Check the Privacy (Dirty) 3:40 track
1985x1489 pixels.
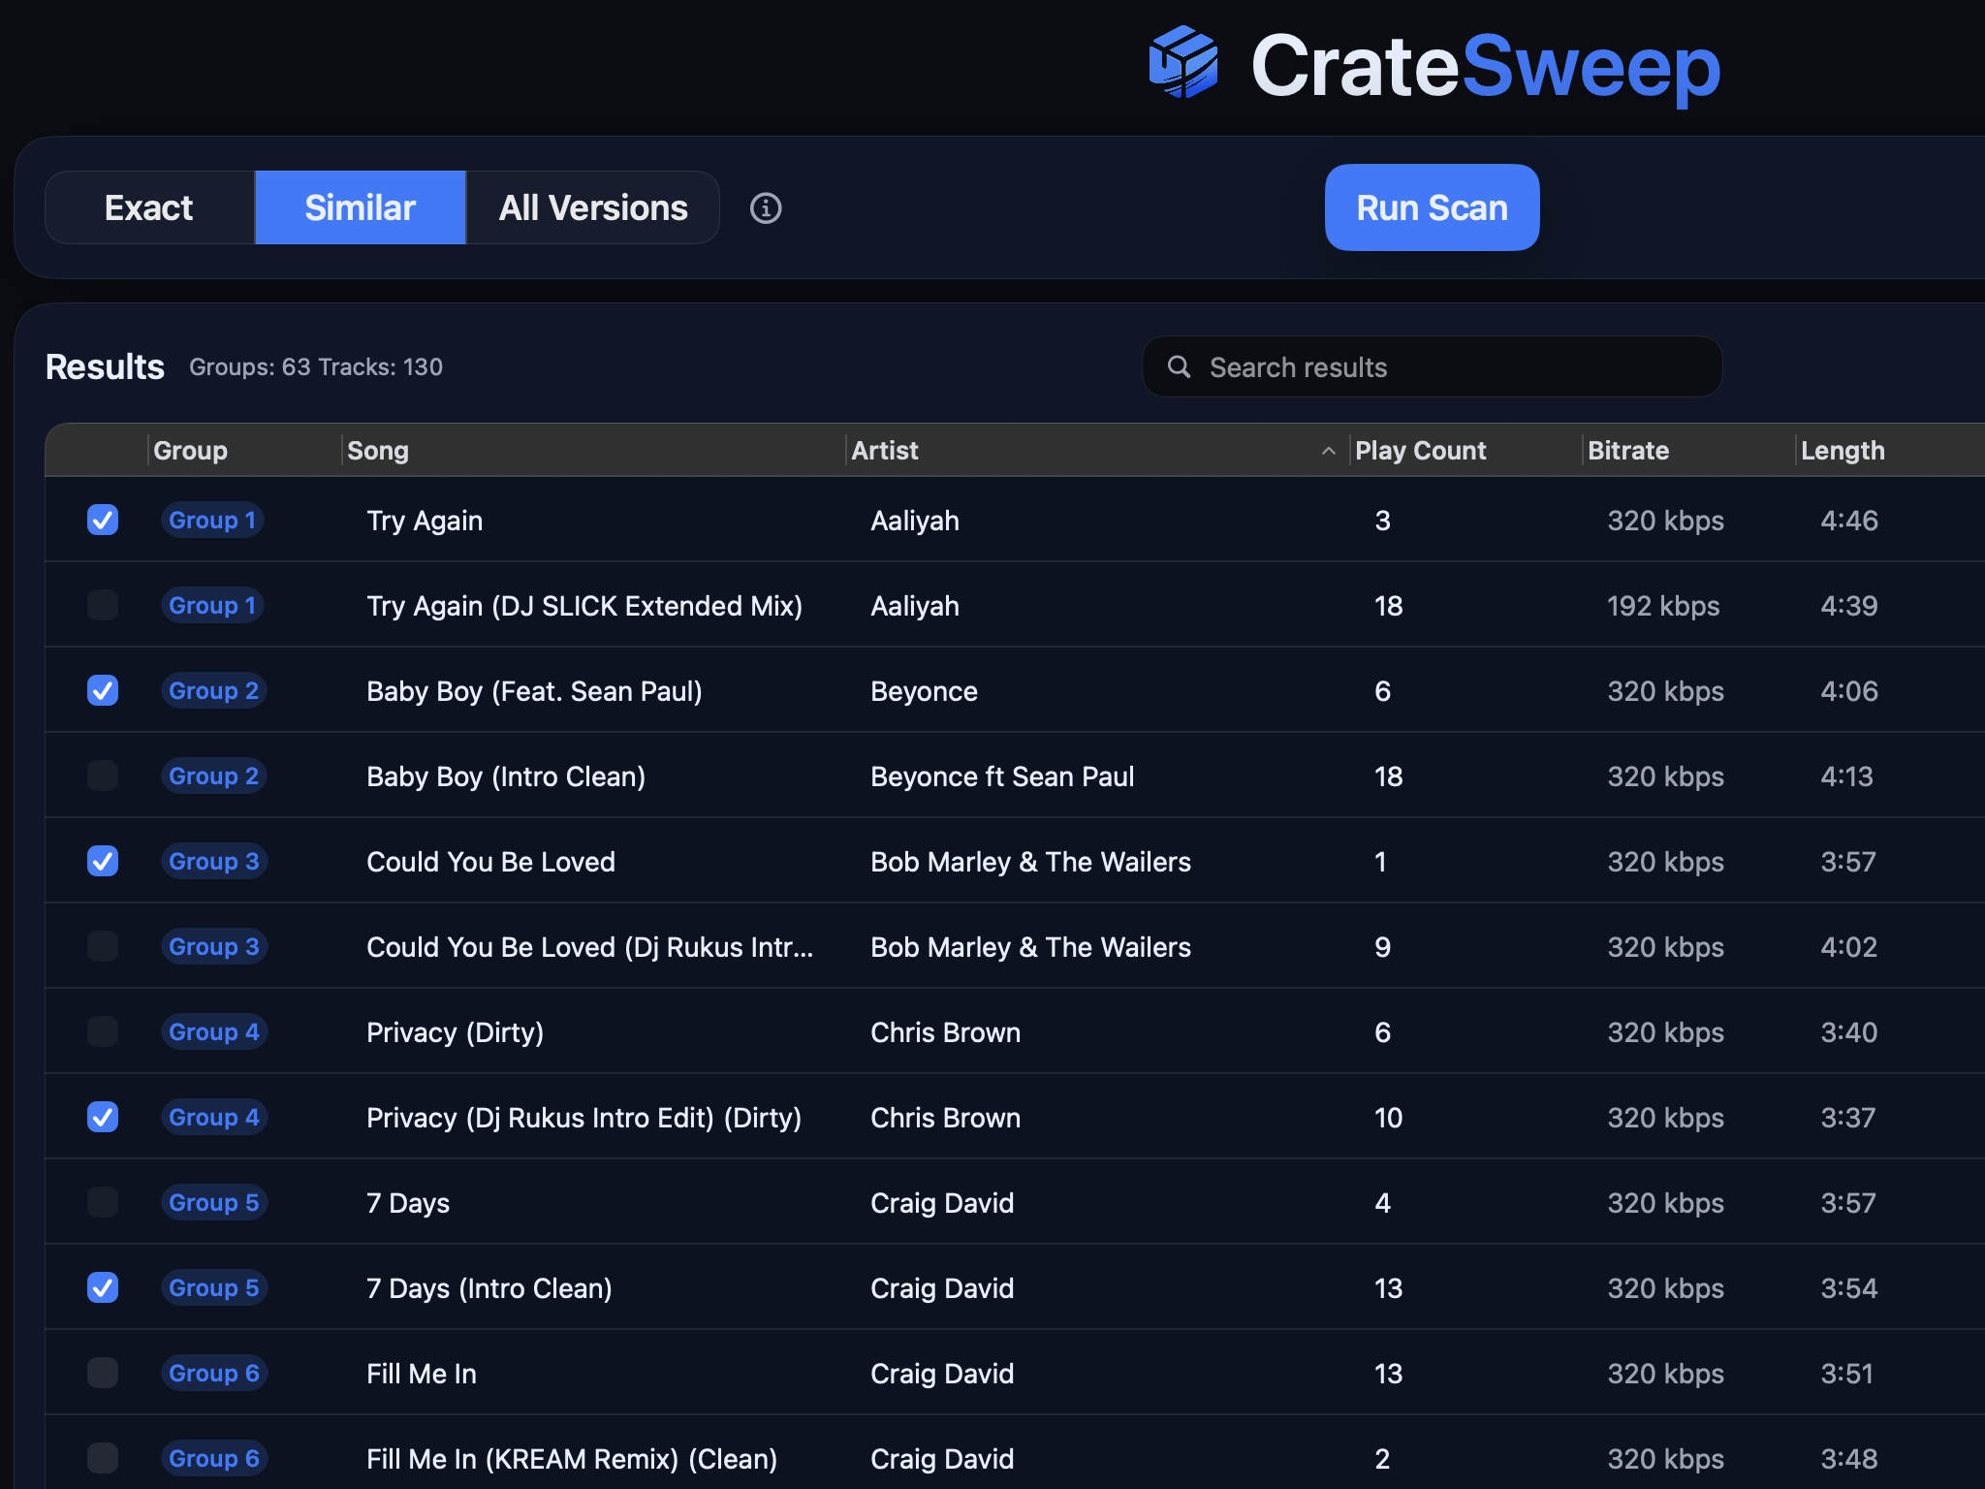click(x=103, y=1032)
